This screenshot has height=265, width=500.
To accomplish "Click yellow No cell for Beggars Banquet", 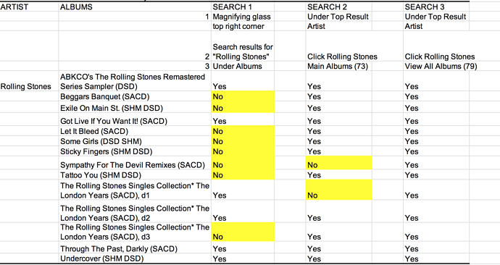I will (243, 96).
